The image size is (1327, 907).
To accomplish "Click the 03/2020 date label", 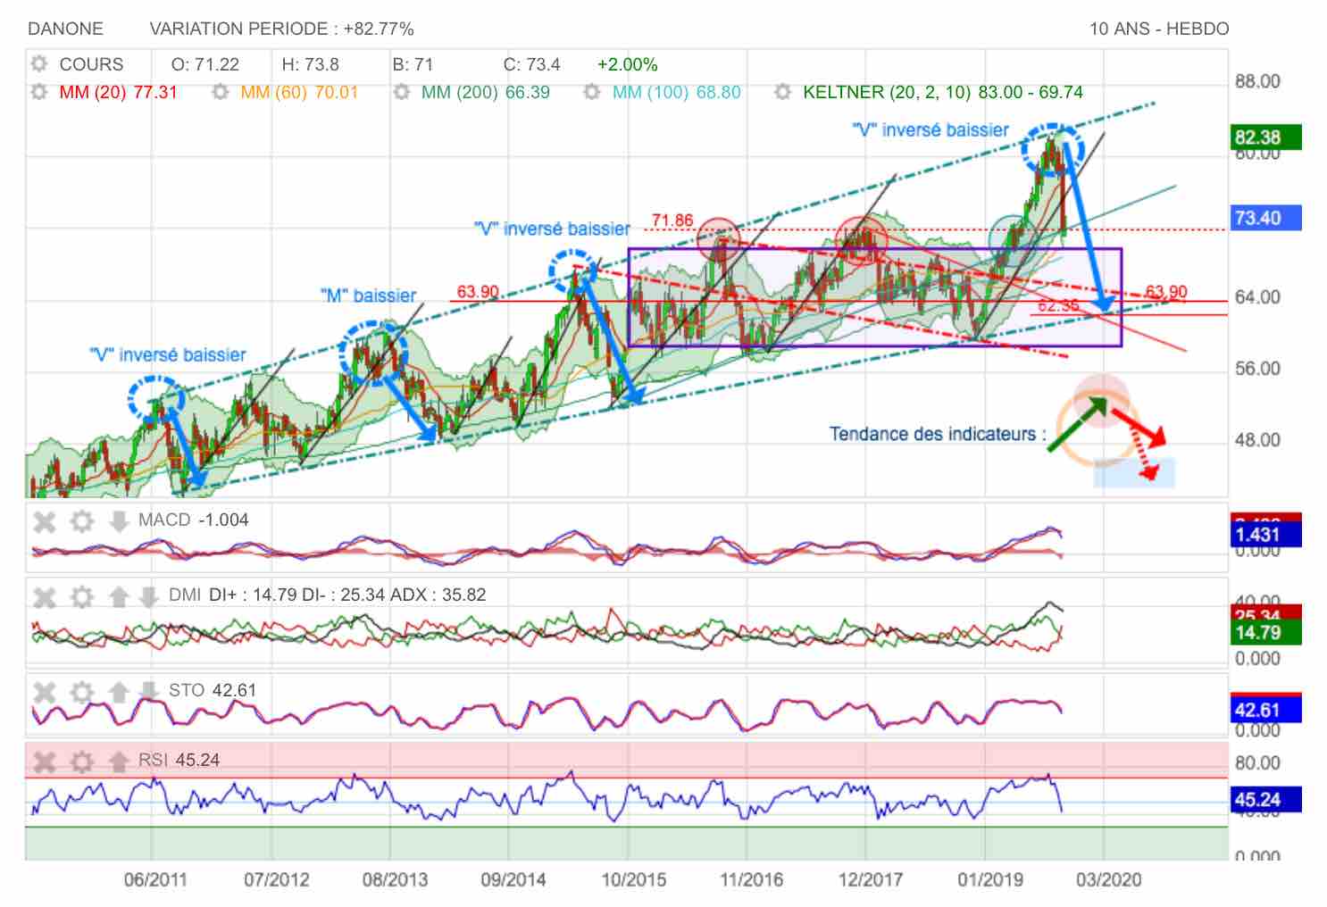I will point(1108,879).
